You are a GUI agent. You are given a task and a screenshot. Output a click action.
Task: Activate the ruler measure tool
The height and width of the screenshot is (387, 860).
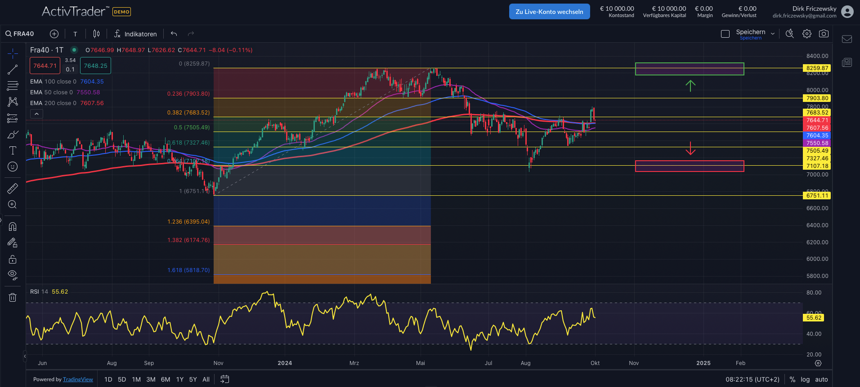tap(13, 189)
